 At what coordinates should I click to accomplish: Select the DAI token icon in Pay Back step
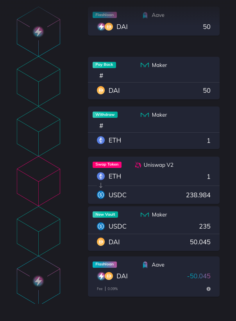click(x=101, y=90)
